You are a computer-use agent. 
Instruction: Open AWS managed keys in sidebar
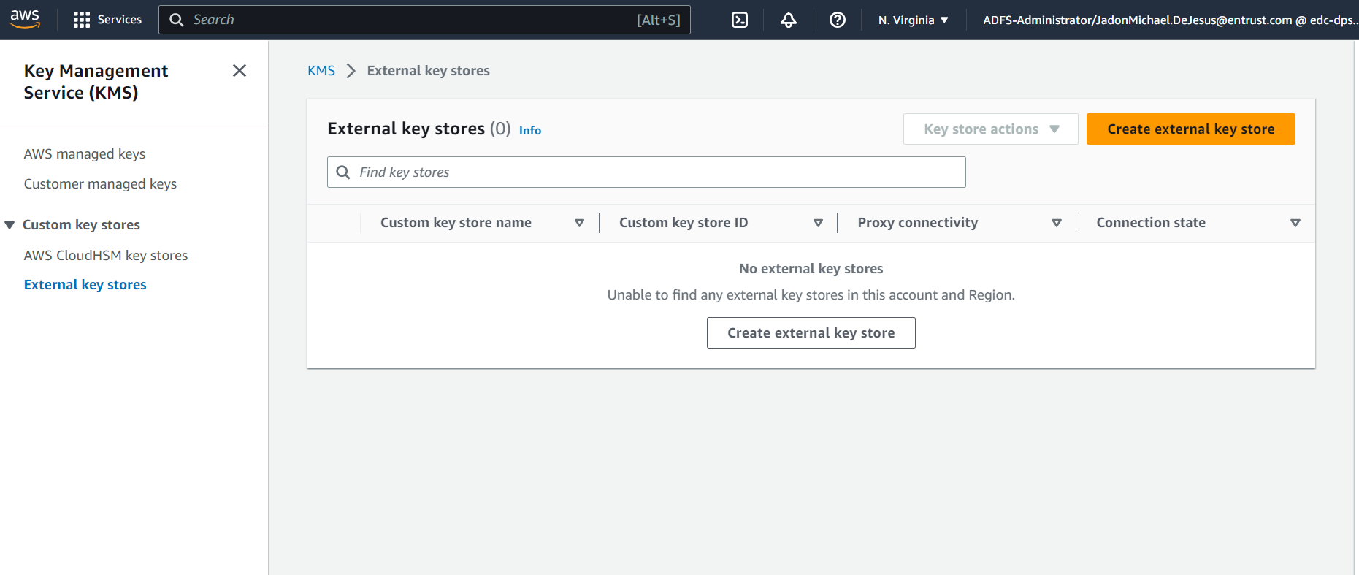click(x=85, y=154)
